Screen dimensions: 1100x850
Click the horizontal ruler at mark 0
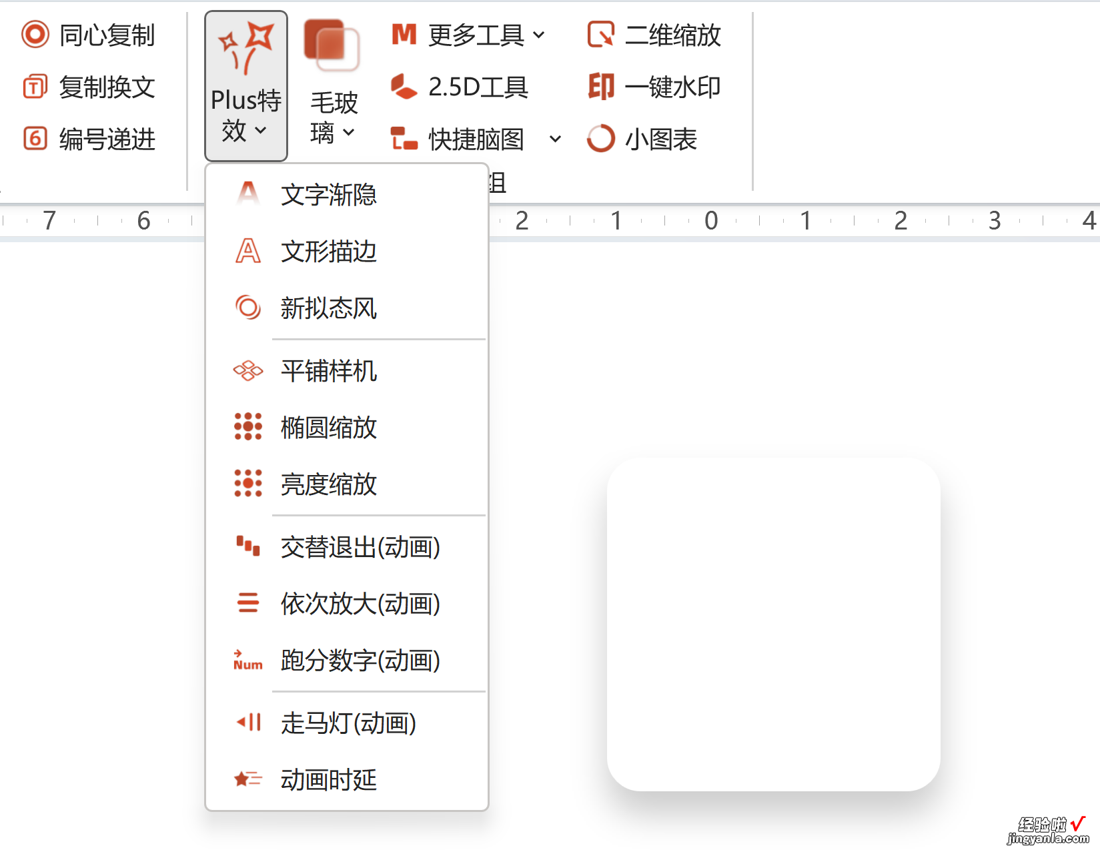click(711, 220)
